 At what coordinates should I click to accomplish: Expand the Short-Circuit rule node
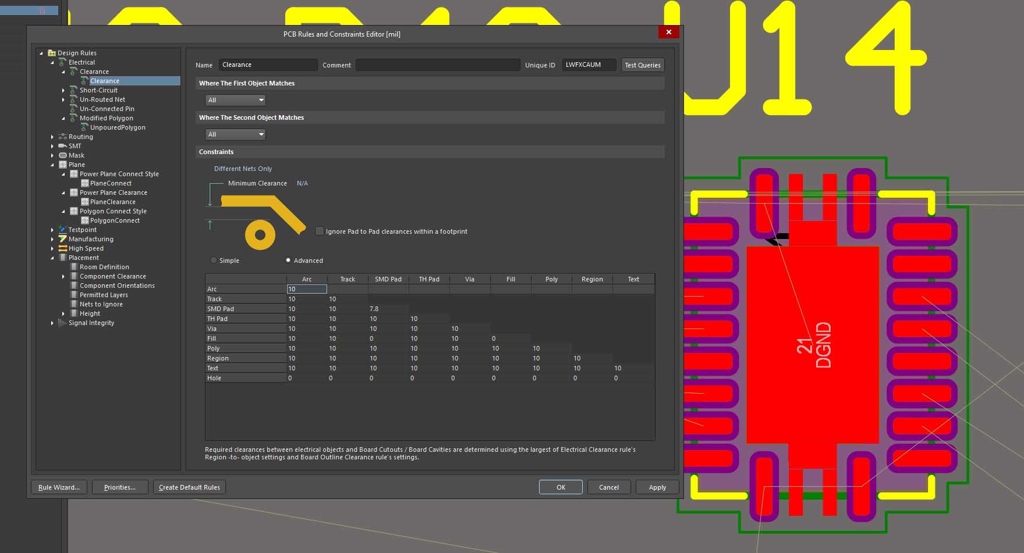click(63, 90)
